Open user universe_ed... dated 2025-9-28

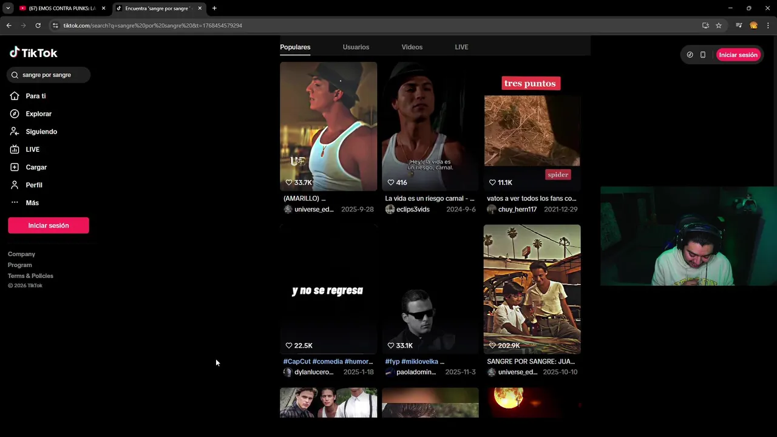point(314,209)
